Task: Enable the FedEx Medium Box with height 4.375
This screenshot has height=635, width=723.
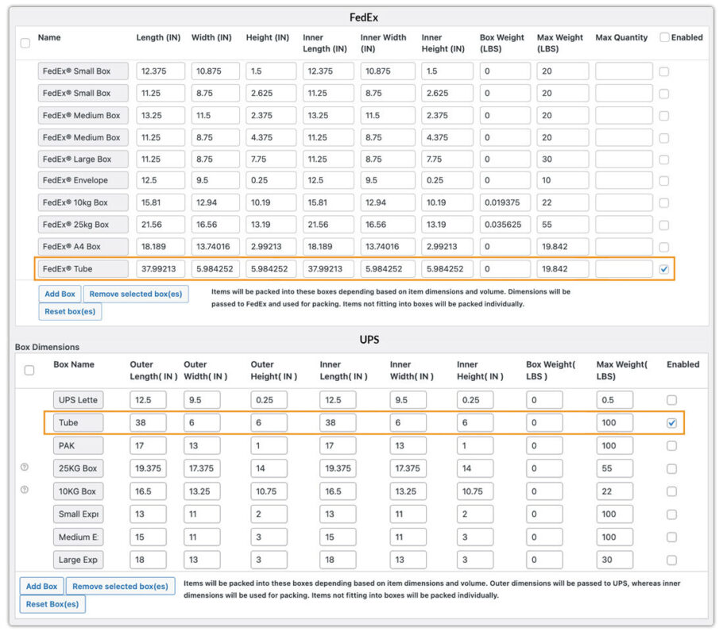Action: (x=664, y=138)
